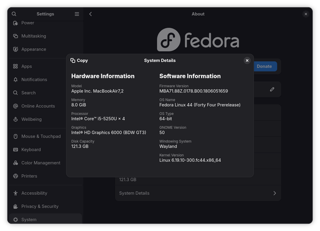Click the GNOME Version value 50
Screen dimensions: 320x231
[x=162, y=132]
